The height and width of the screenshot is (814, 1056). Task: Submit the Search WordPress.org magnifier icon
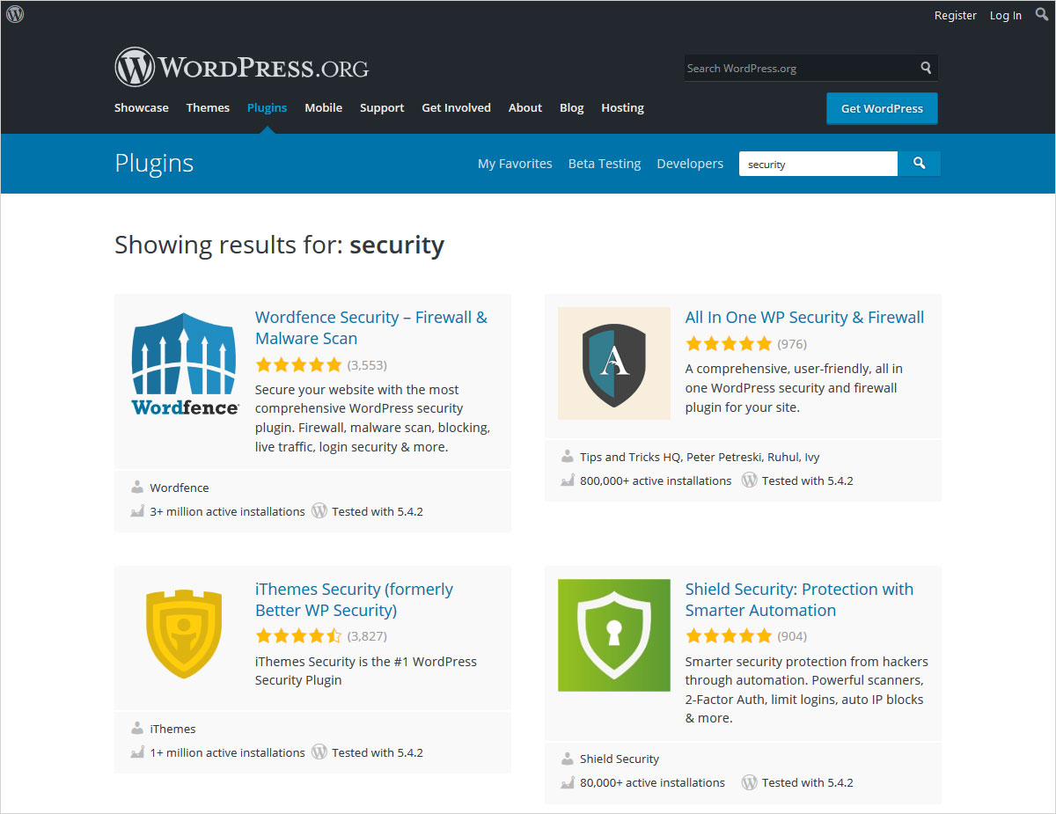926,68
